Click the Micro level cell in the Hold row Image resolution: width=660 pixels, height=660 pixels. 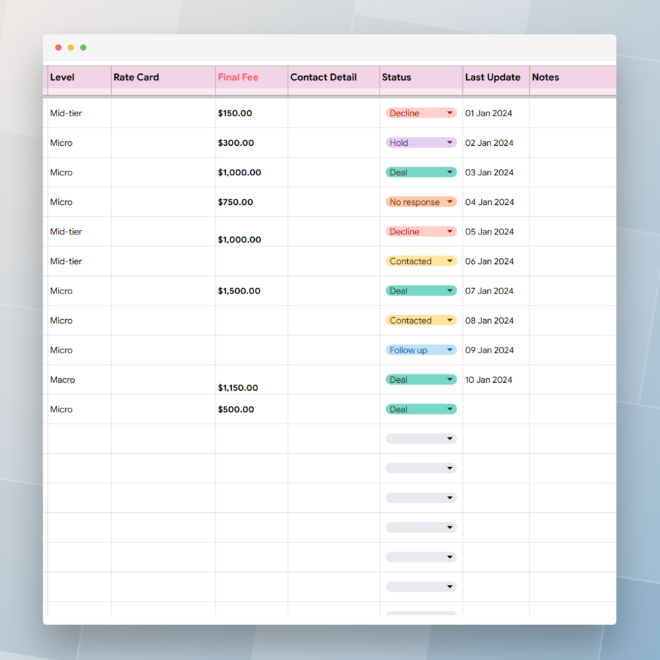click(79, 143)
